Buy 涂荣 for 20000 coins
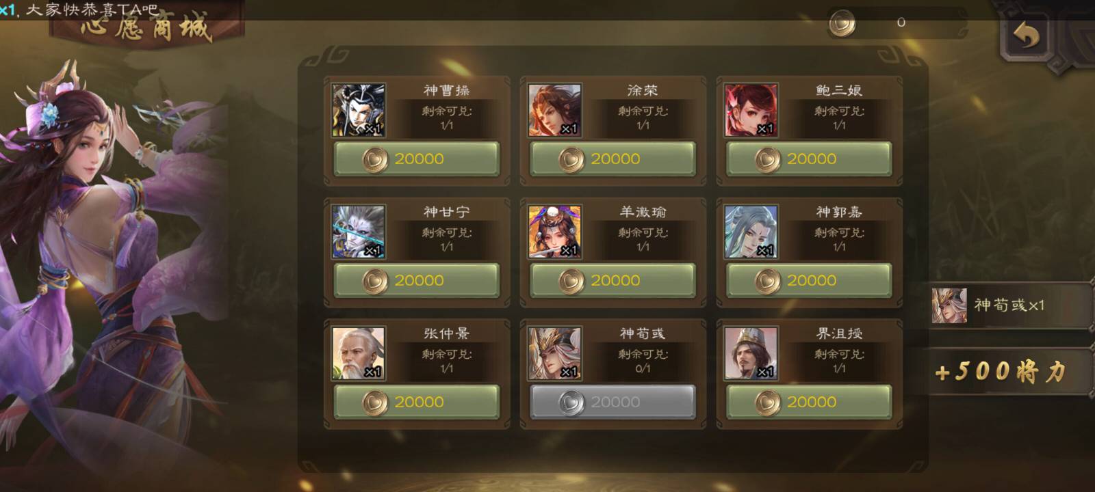 click(613, 159)
